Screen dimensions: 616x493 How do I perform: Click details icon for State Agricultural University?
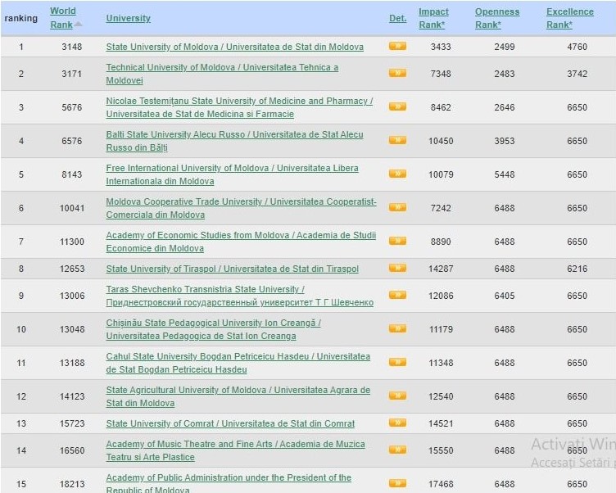(x=397, y=396)
